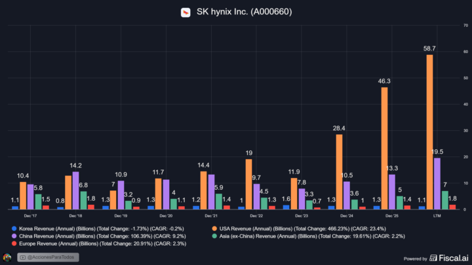Click the 70 tick on the y-axis
The height and width of the screenshot is (265, 472).
coord(465,26)
